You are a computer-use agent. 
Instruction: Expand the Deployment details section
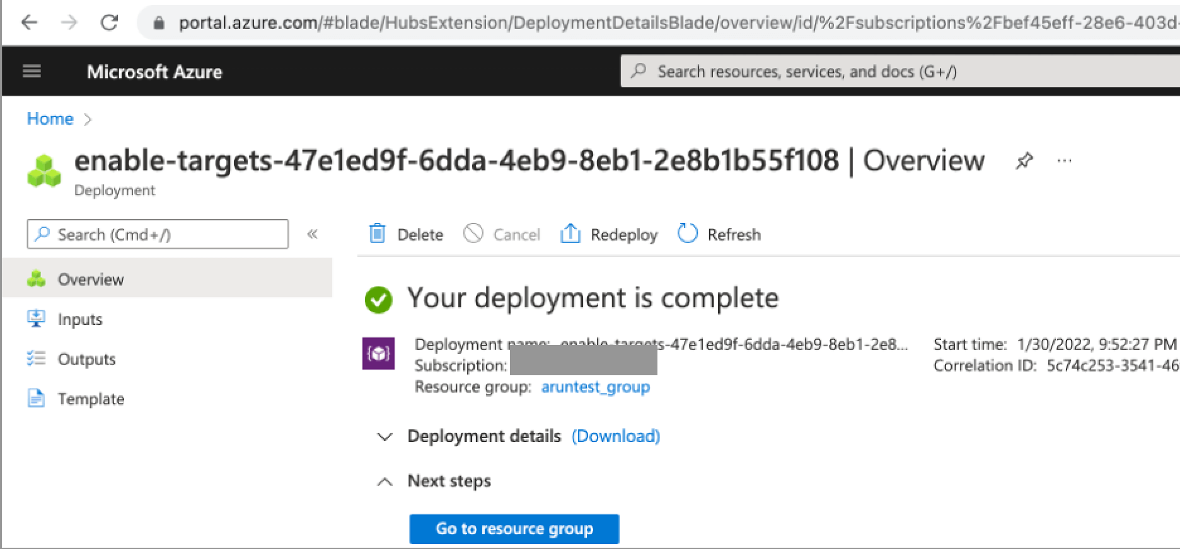385,436
